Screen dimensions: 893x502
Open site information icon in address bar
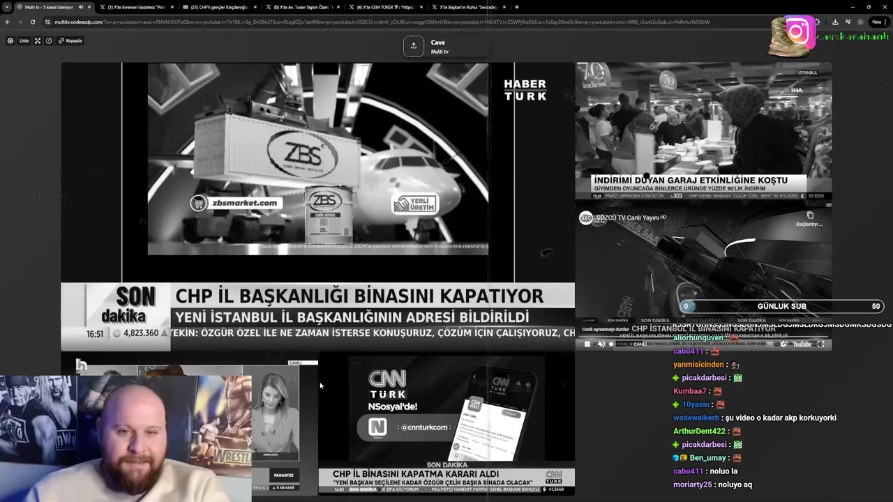click(x=47, y=22)
